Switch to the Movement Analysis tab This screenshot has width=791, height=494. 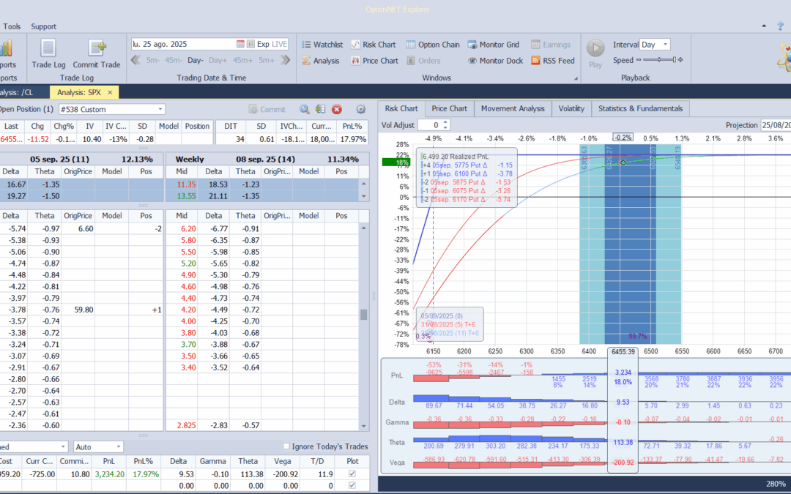513,108
